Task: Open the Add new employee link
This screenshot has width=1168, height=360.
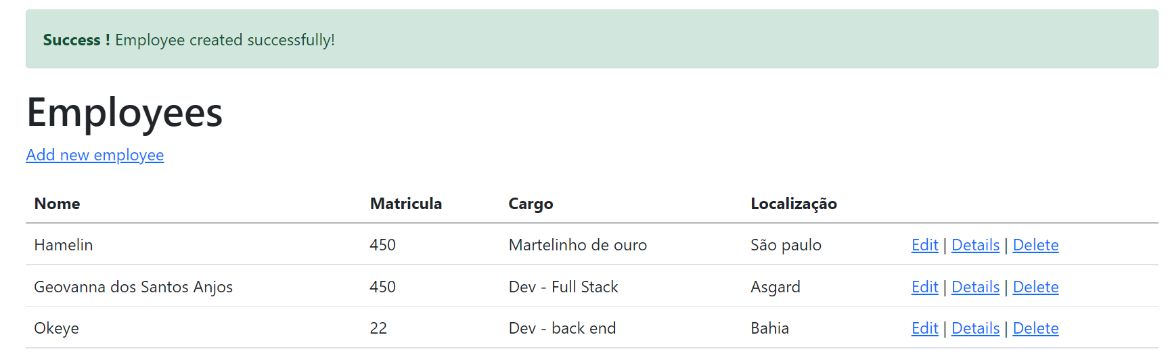Action: coord(95,155)
